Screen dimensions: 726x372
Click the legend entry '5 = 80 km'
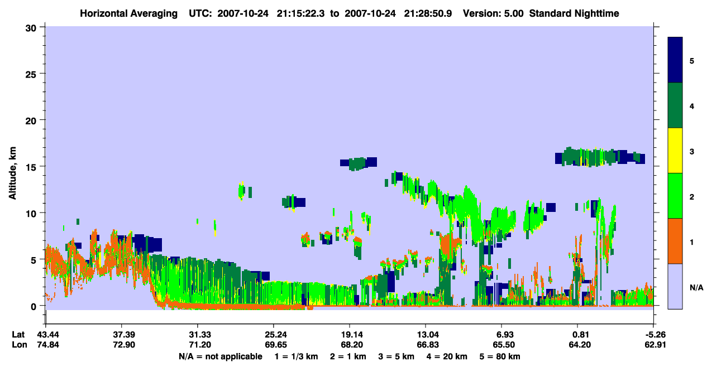pyautogui.click(x=500, y=356)
